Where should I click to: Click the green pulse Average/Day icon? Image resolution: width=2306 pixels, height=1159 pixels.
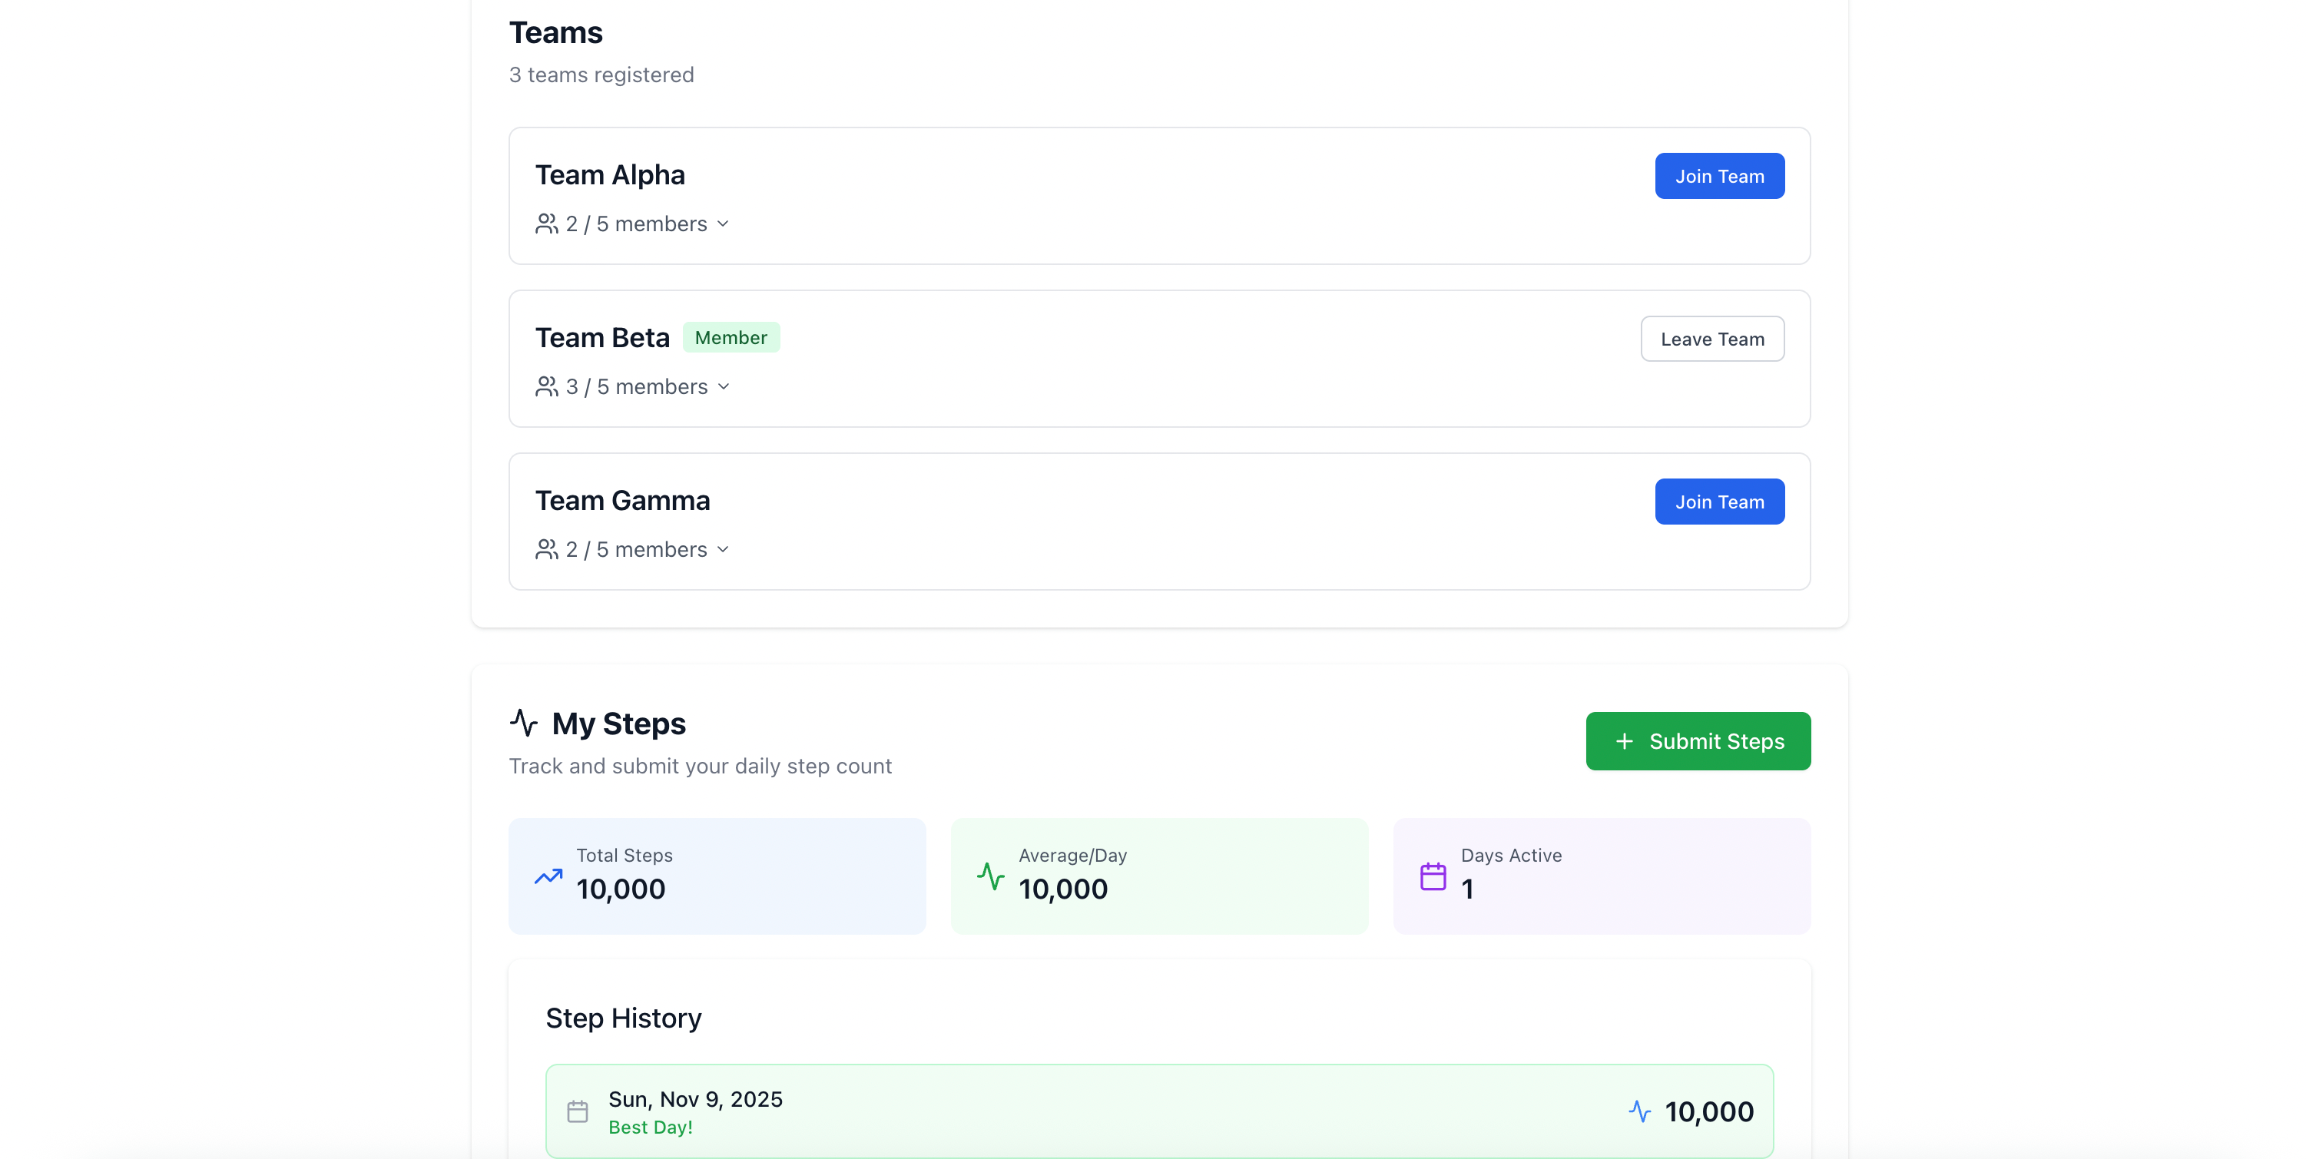(991, 876)
